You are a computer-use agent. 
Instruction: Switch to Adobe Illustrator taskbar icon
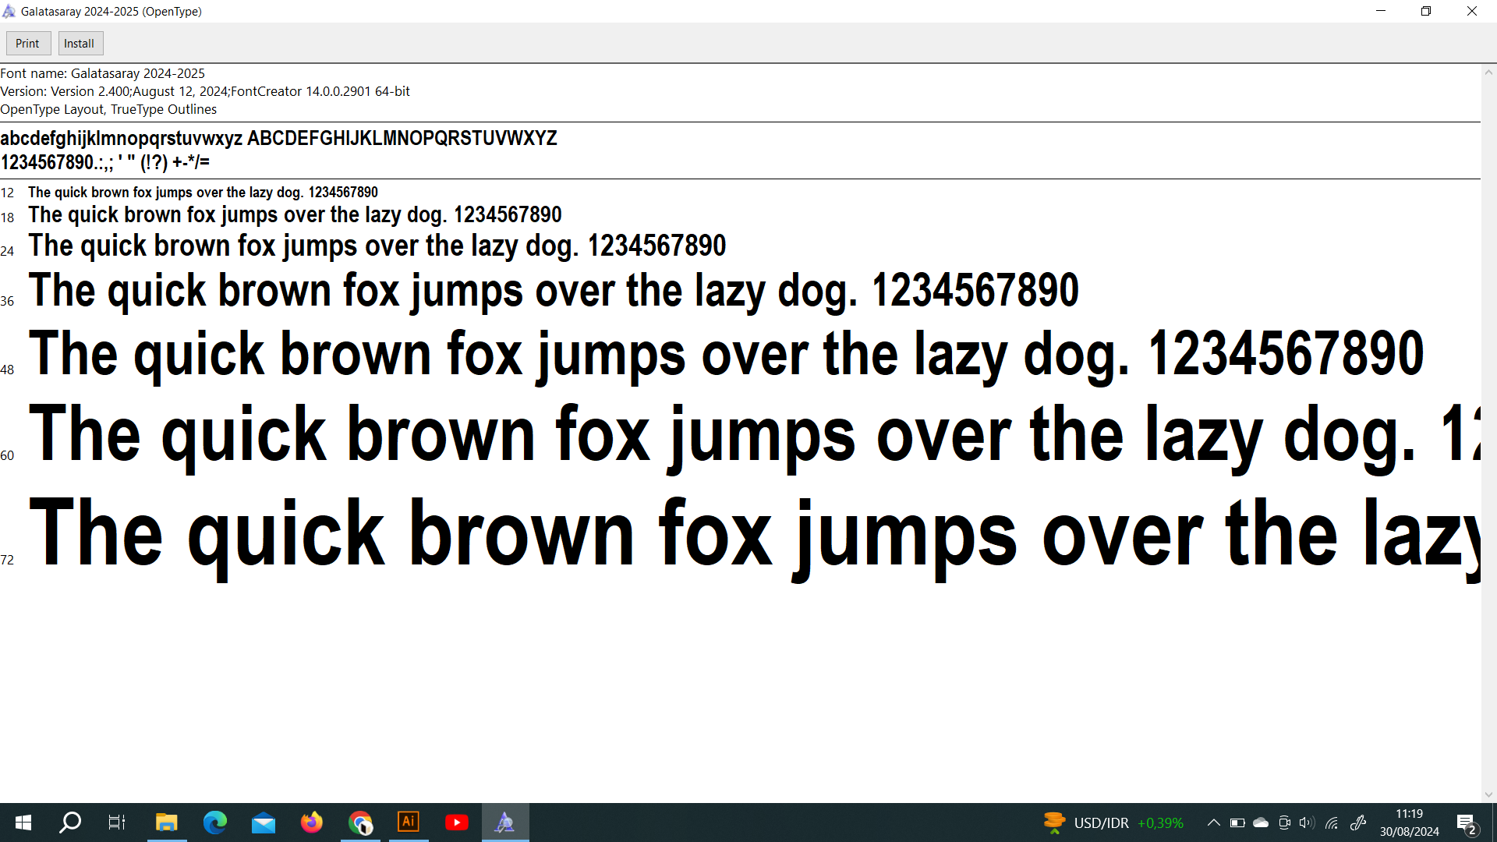click(409, 823)
